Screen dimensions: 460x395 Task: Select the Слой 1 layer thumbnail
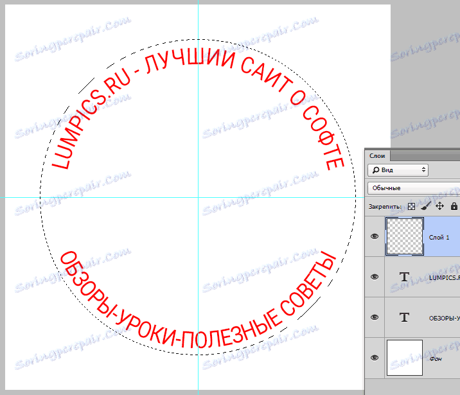[405, 236]
